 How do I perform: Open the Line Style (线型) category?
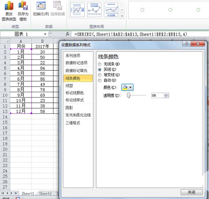tap(69, 86)
